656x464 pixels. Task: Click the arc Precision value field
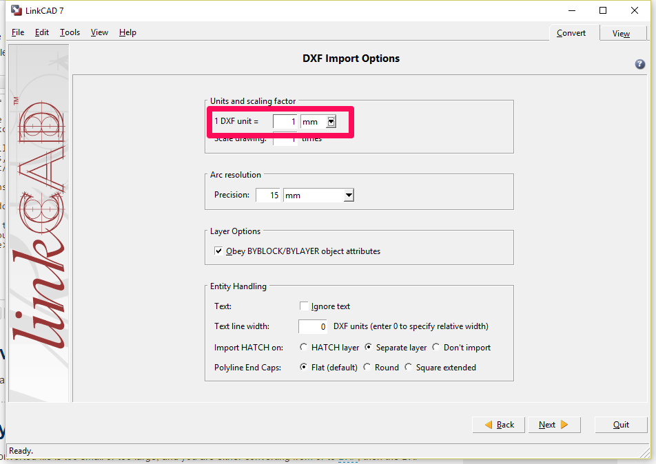tap(268, 196)
